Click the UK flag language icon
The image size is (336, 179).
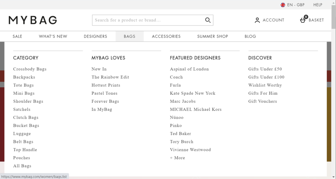pos(283,5)
